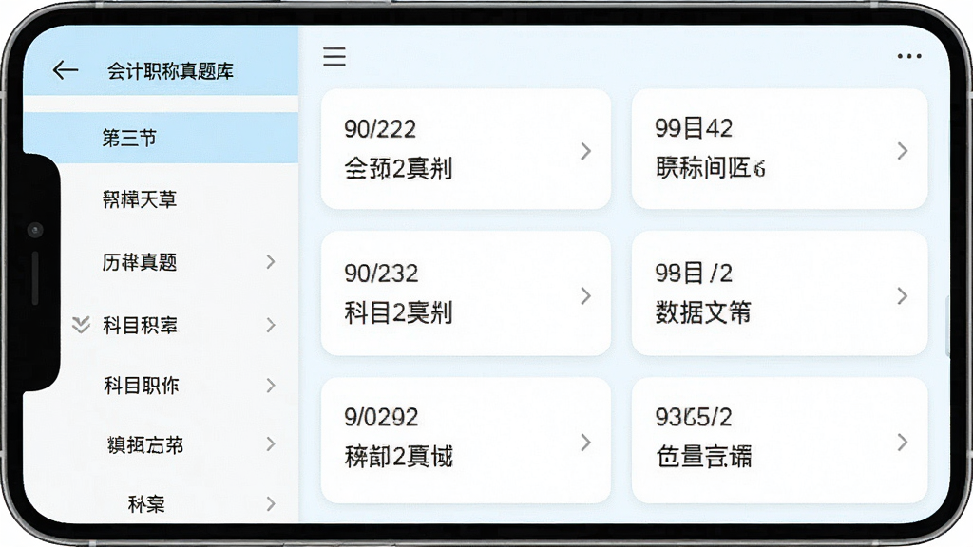Expand the chevron on 科目职作 row
973x547 pixels.
click(271, 386)
